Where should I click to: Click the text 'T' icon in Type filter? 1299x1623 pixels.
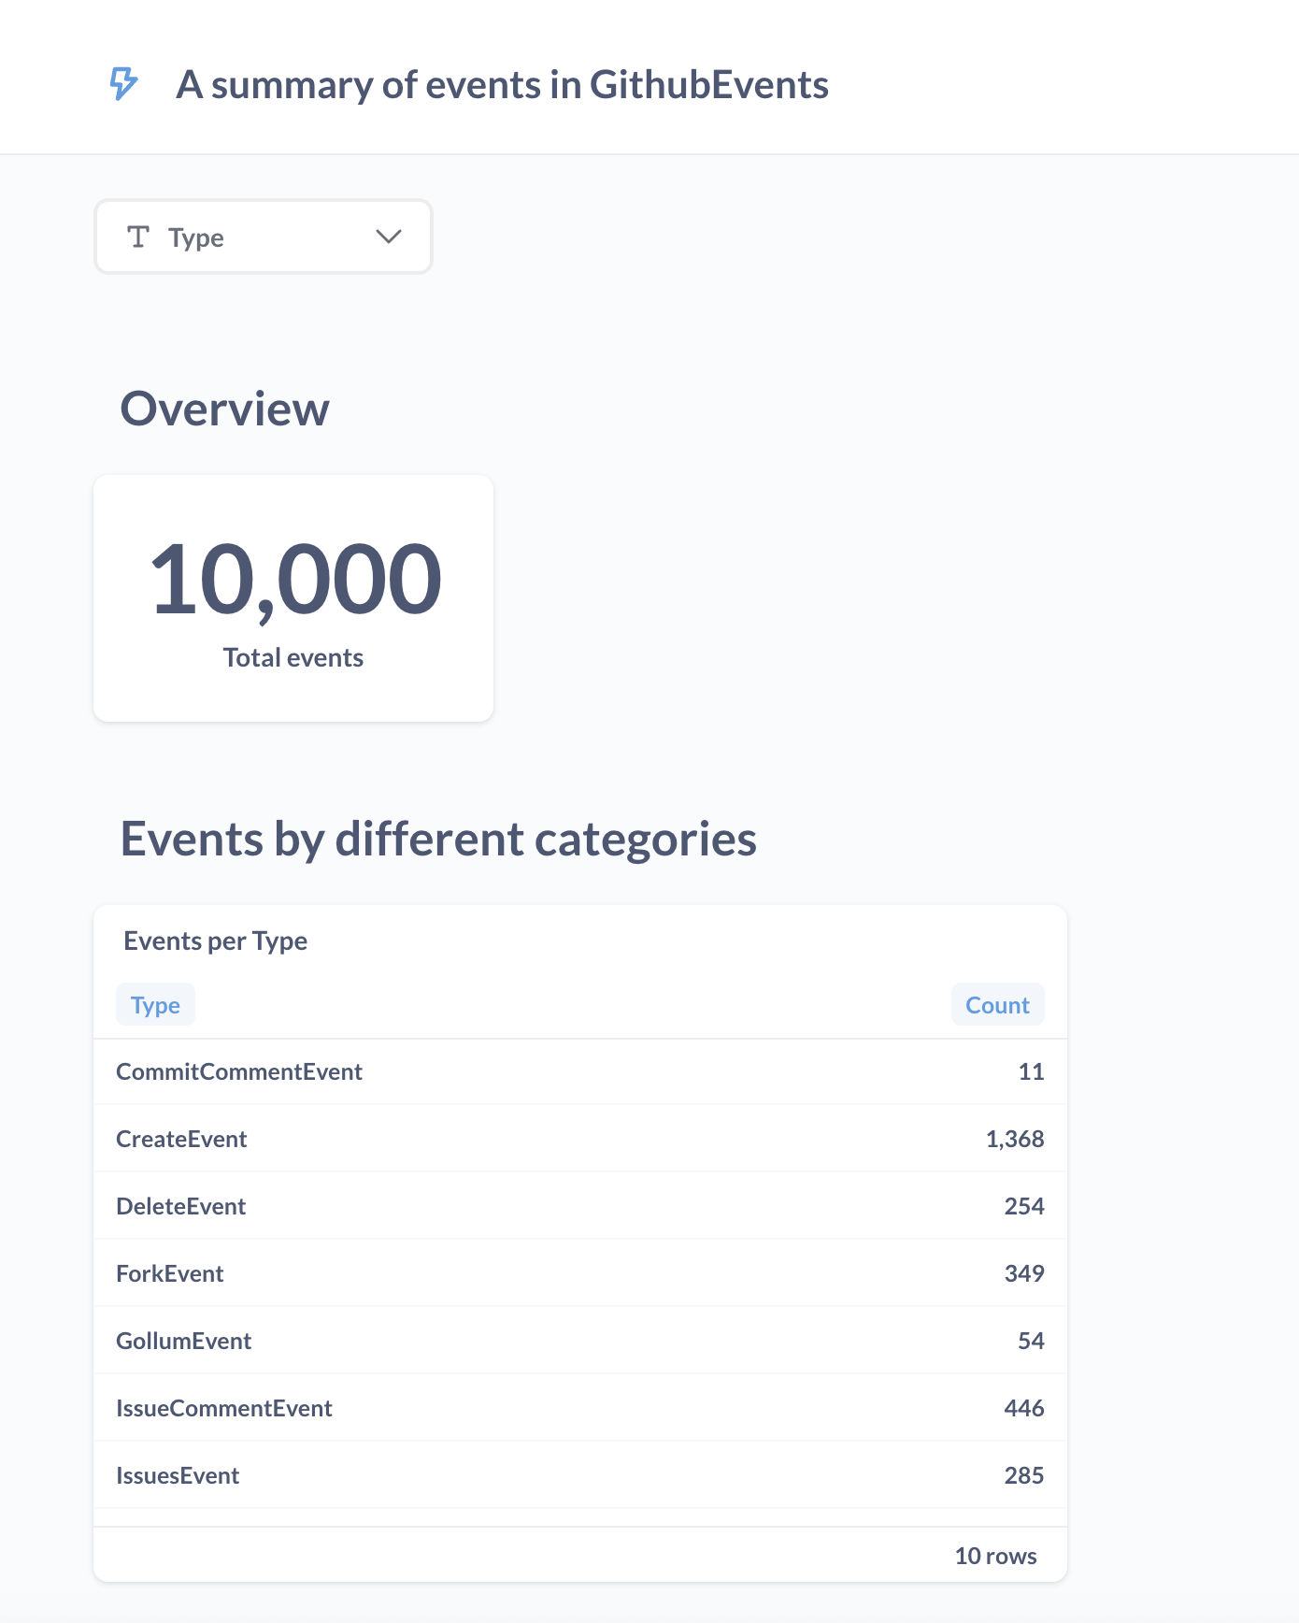tap(138, 237)
